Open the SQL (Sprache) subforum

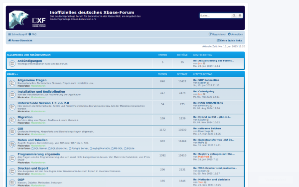[x=58, y=148]
